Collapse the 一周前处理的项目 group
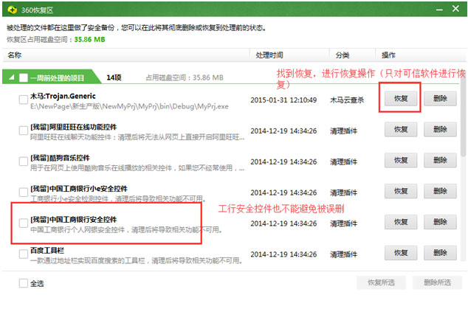This screenshot has height=309, width=468. tap(11, 77)
